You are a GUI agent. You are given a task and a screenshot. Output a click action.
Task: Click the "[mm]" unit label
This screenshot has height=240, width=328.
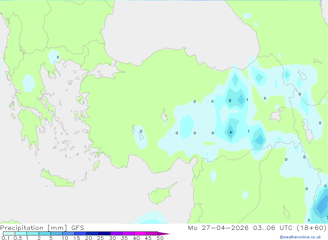(57, 228)
